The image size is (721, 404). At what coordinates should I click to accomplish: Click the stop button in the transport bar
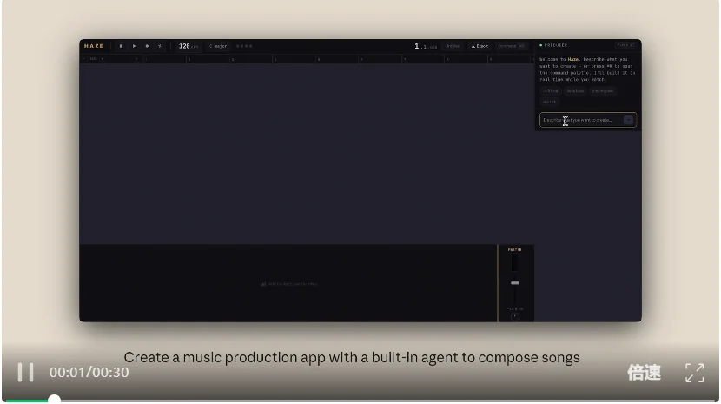(x=121, y=46)
